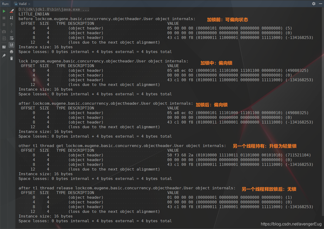
Task: Print console output with printer icon
Action: (x=12, y=52)
